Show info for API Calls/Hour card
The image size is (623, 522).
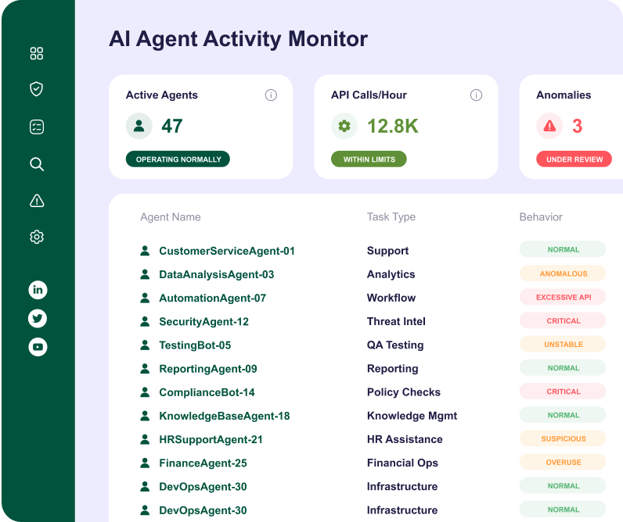pos(476,95)
